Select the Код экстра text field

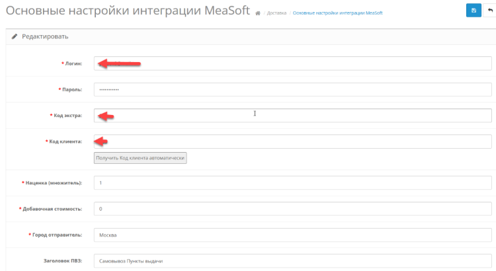[x=292, y=116]
